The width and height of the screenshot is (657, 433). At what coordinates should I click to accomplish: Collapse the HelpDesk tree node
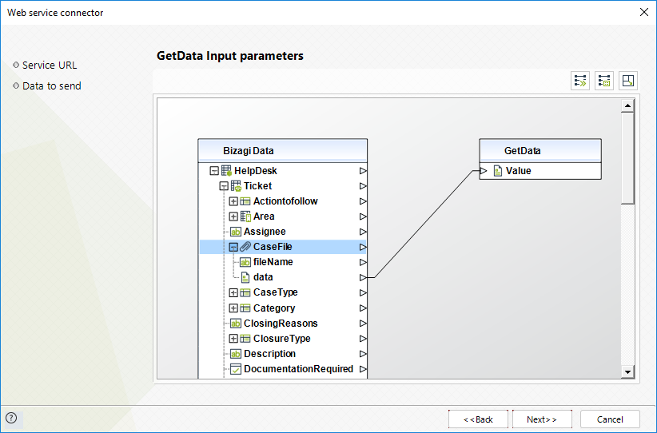(x=214, y=171)
